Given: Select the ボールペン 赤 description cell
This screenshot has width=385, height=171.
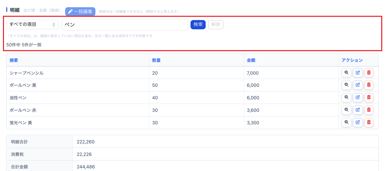Looking at the screenshot, I should tap(78, 110).
